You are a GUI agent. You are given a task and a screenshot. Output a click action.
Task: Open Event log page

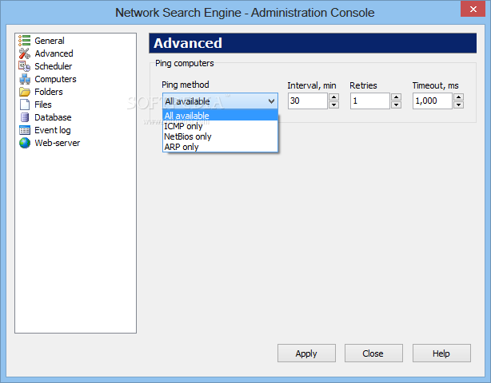click(x=53, y=130)
